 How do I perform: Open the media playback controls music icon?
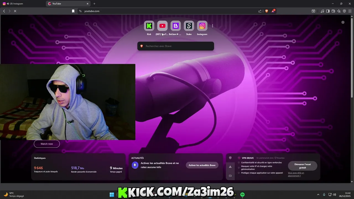[322, 11]
